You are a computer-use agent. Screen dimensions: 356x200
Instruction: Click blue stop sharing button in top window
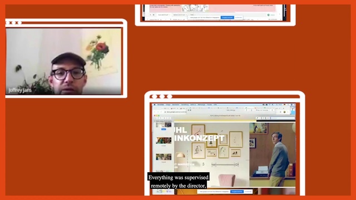(228, 17)
